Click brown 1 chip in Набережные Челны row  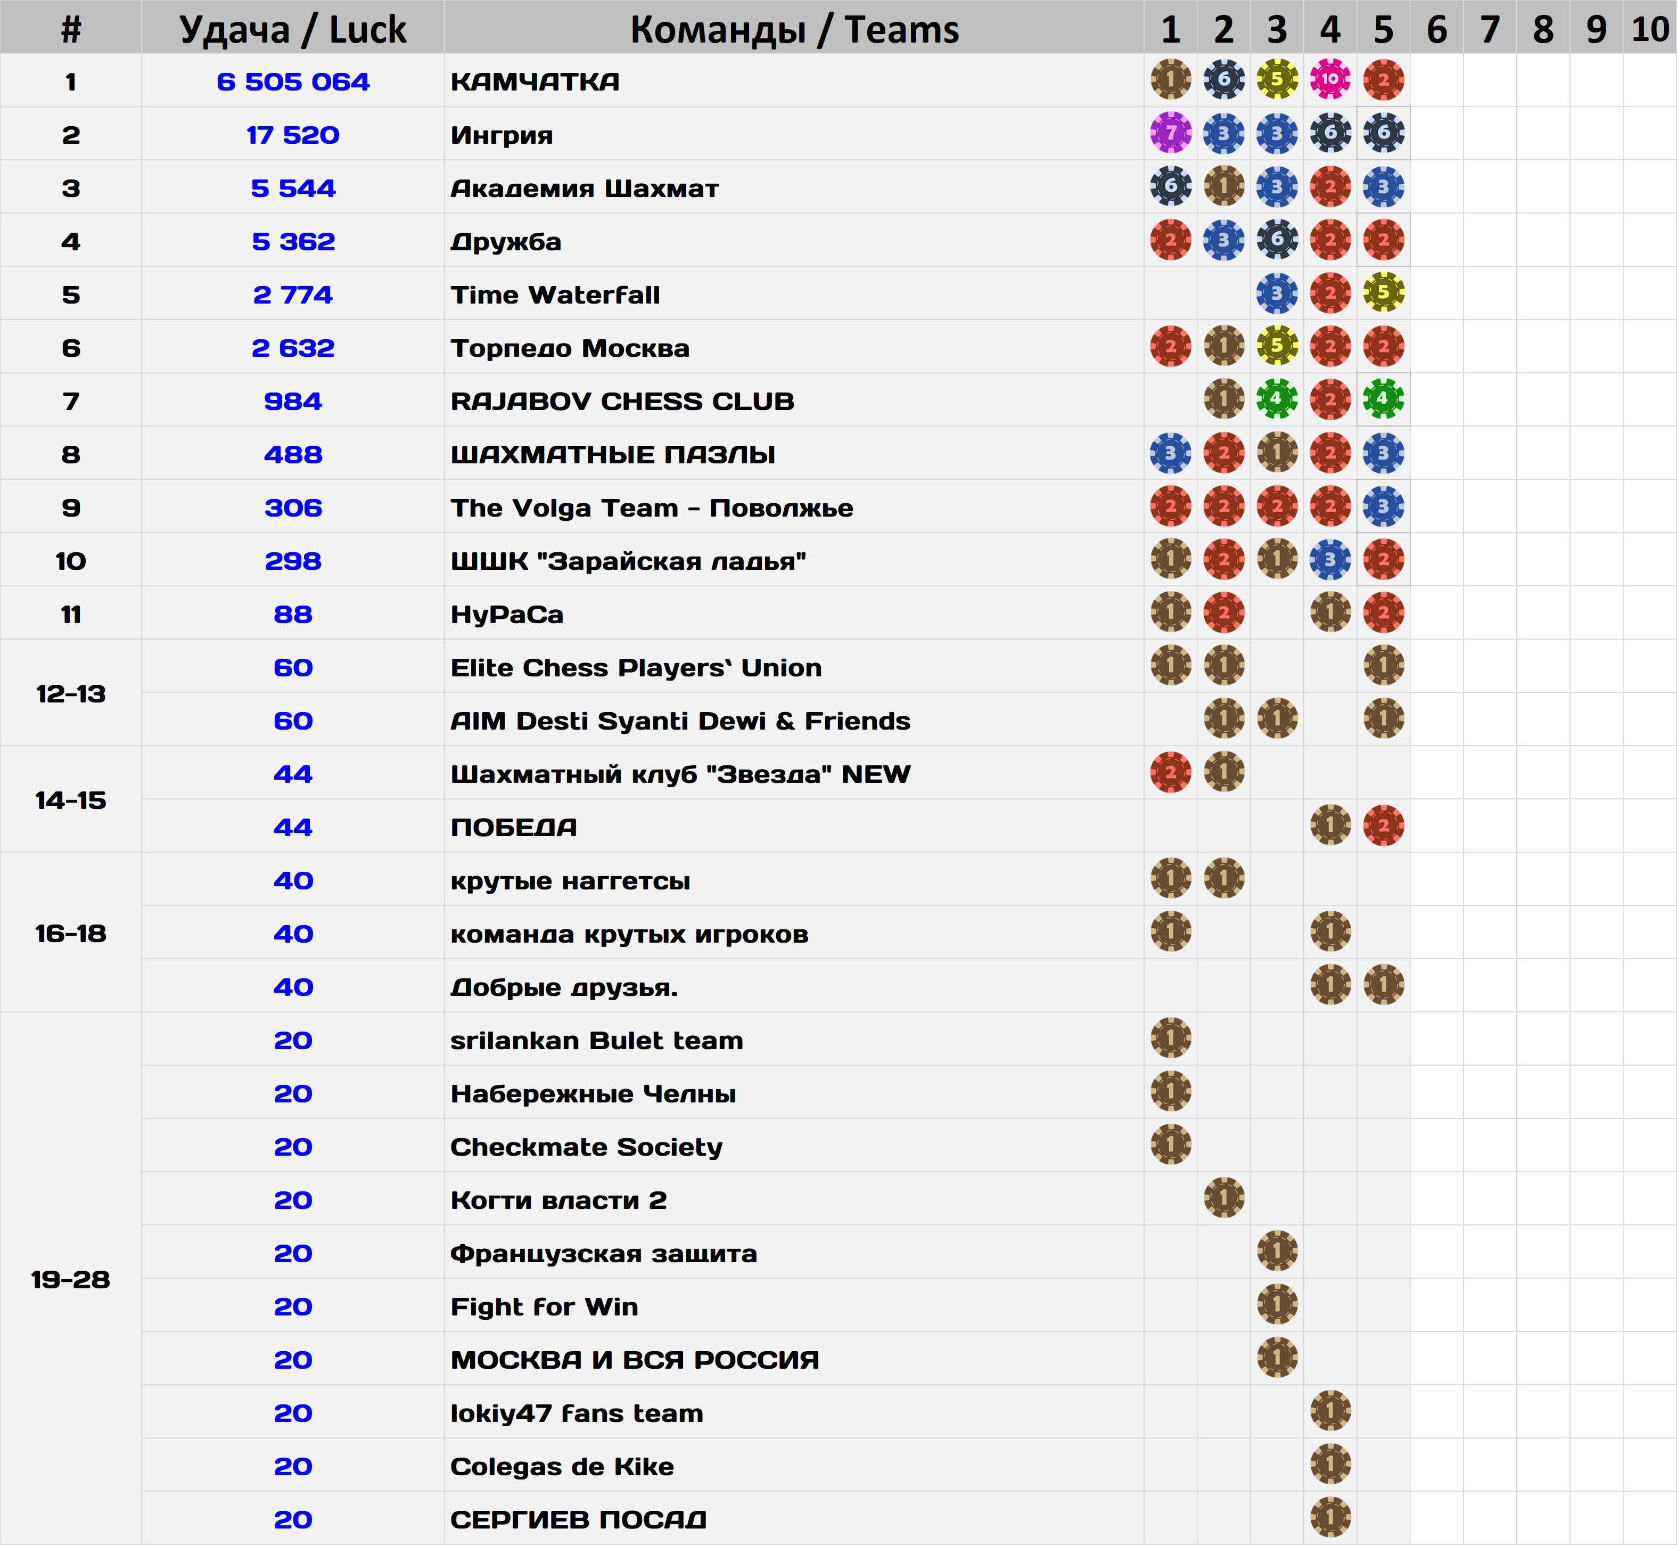click(x=1171, y=1092)
